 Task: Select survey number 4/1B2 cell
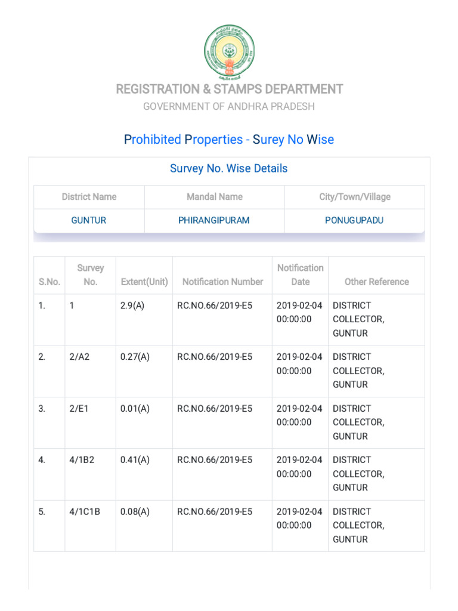coord(82,460)
